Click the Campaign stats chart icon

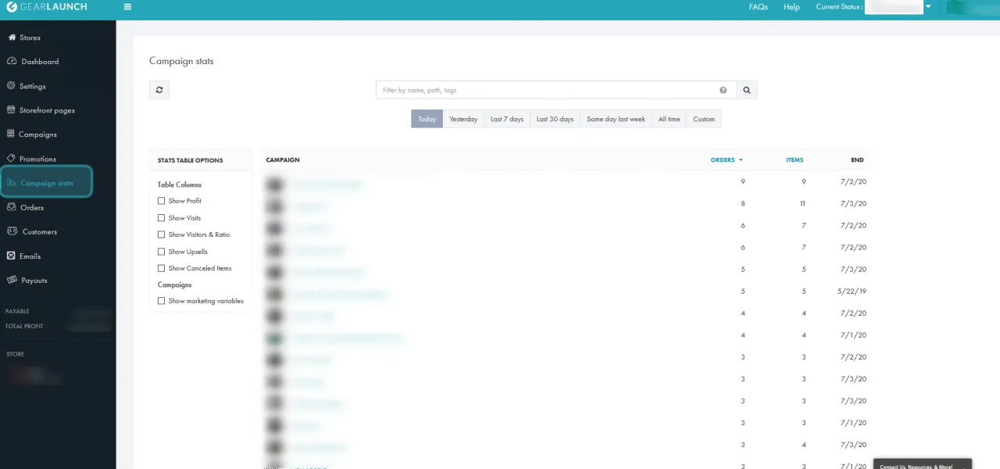tap(12, 183)
